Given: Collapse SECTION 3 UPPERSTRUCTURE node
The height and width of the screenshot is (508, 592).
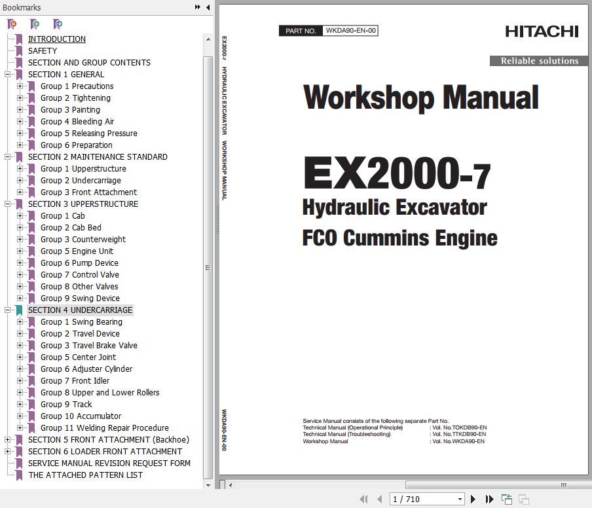Looking at the screenshot, I should [x=7, y=204].
